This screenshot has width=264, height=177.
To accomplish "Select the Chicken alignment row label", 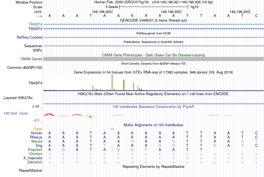I will tap(36, 154).
